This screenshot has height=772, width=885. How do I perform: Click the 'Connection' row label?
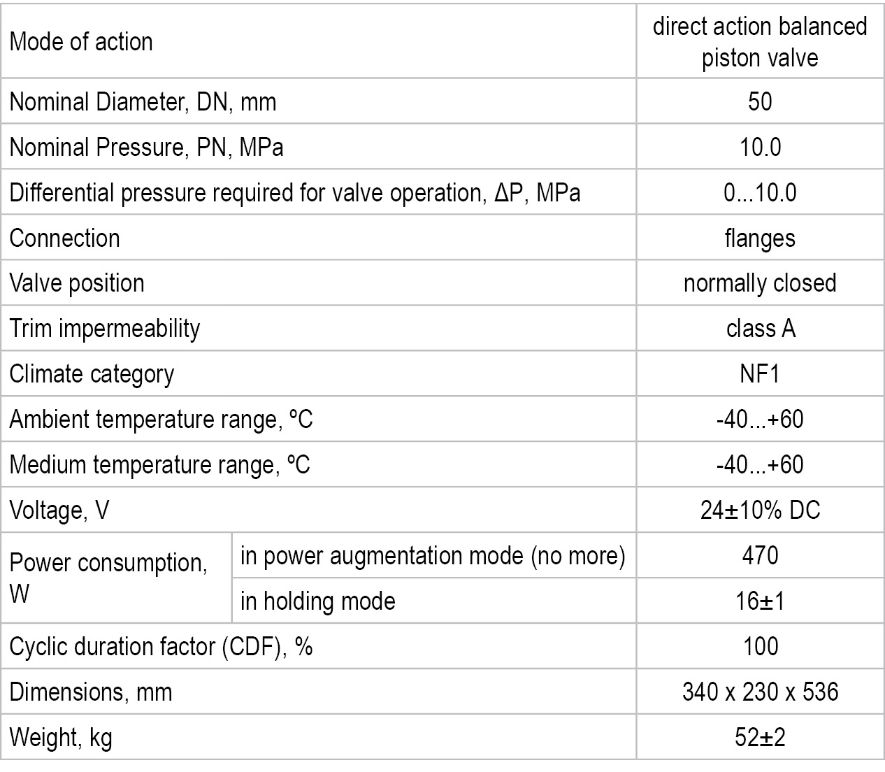(64, 238)
